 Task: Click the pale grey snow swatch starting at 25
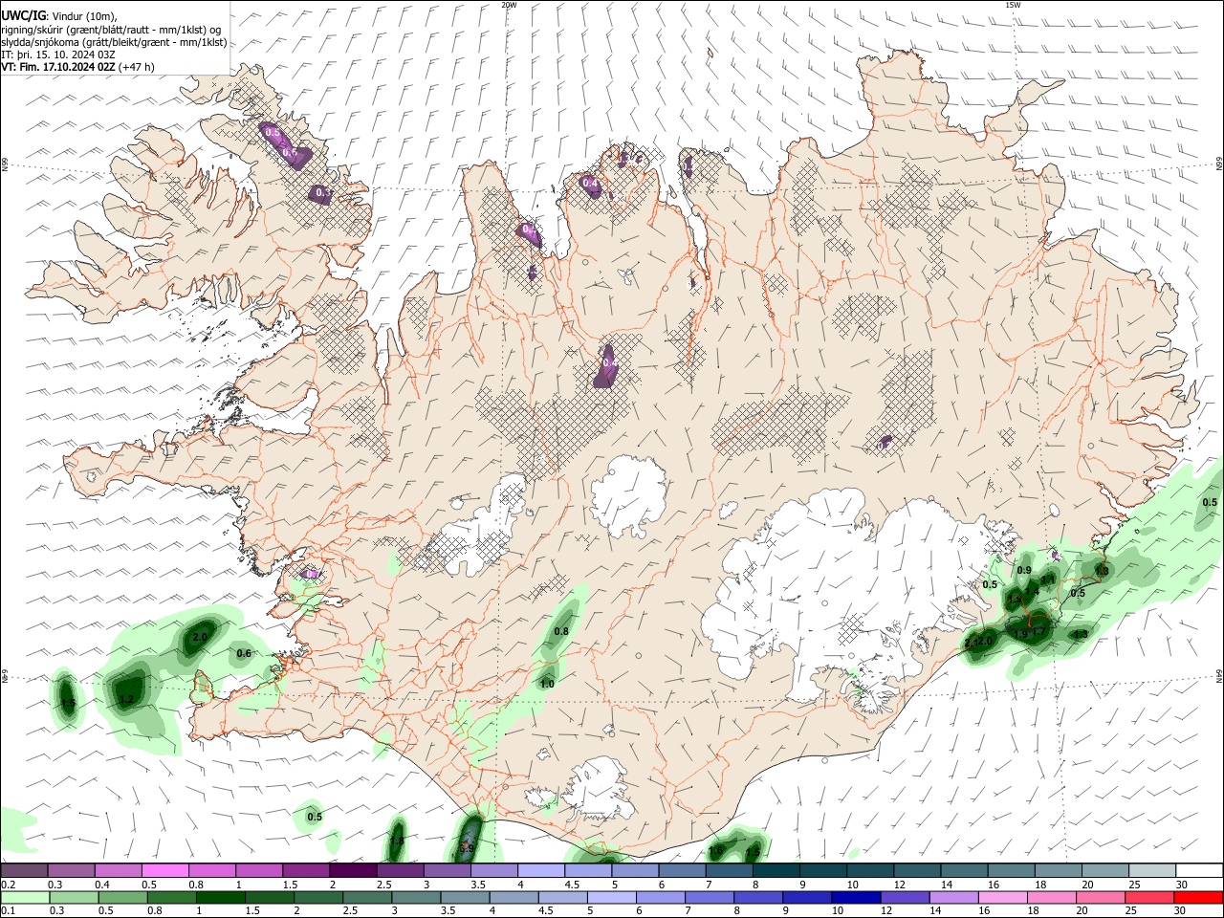1151,871
